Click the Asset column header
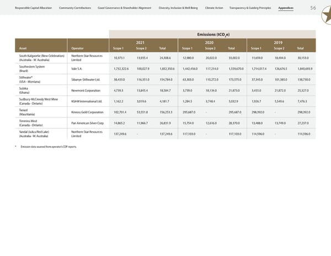Viewport: 331px width, 256px height. pyautogui.click(x=23, y=48)
